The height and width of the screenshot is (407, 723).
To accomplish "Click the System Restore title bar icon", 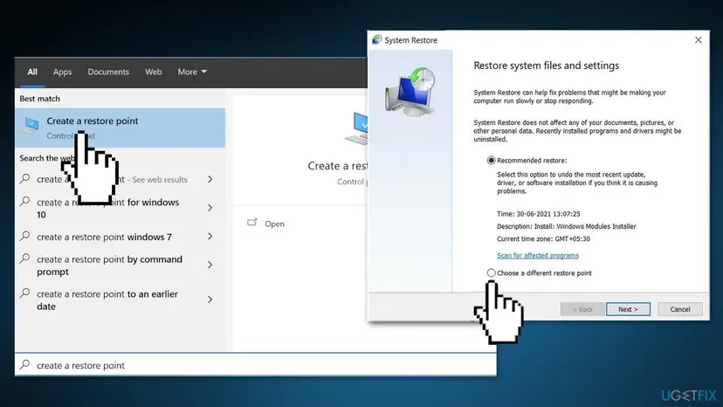I will (x=377, y=40).
